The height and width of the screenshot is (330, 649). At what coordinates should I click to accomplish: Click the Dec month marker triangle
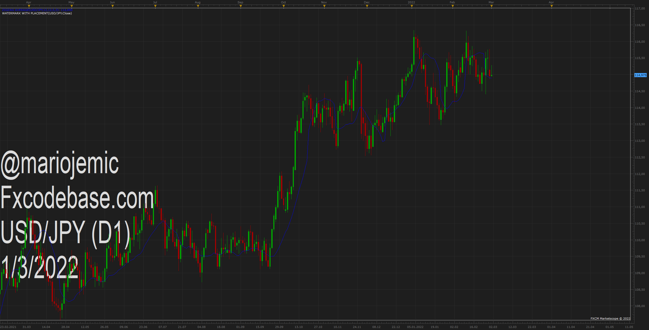point(367,6)
